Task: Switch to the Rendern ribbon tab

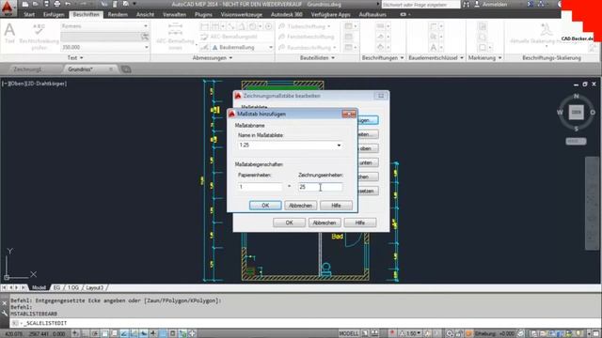Action: 118,15
